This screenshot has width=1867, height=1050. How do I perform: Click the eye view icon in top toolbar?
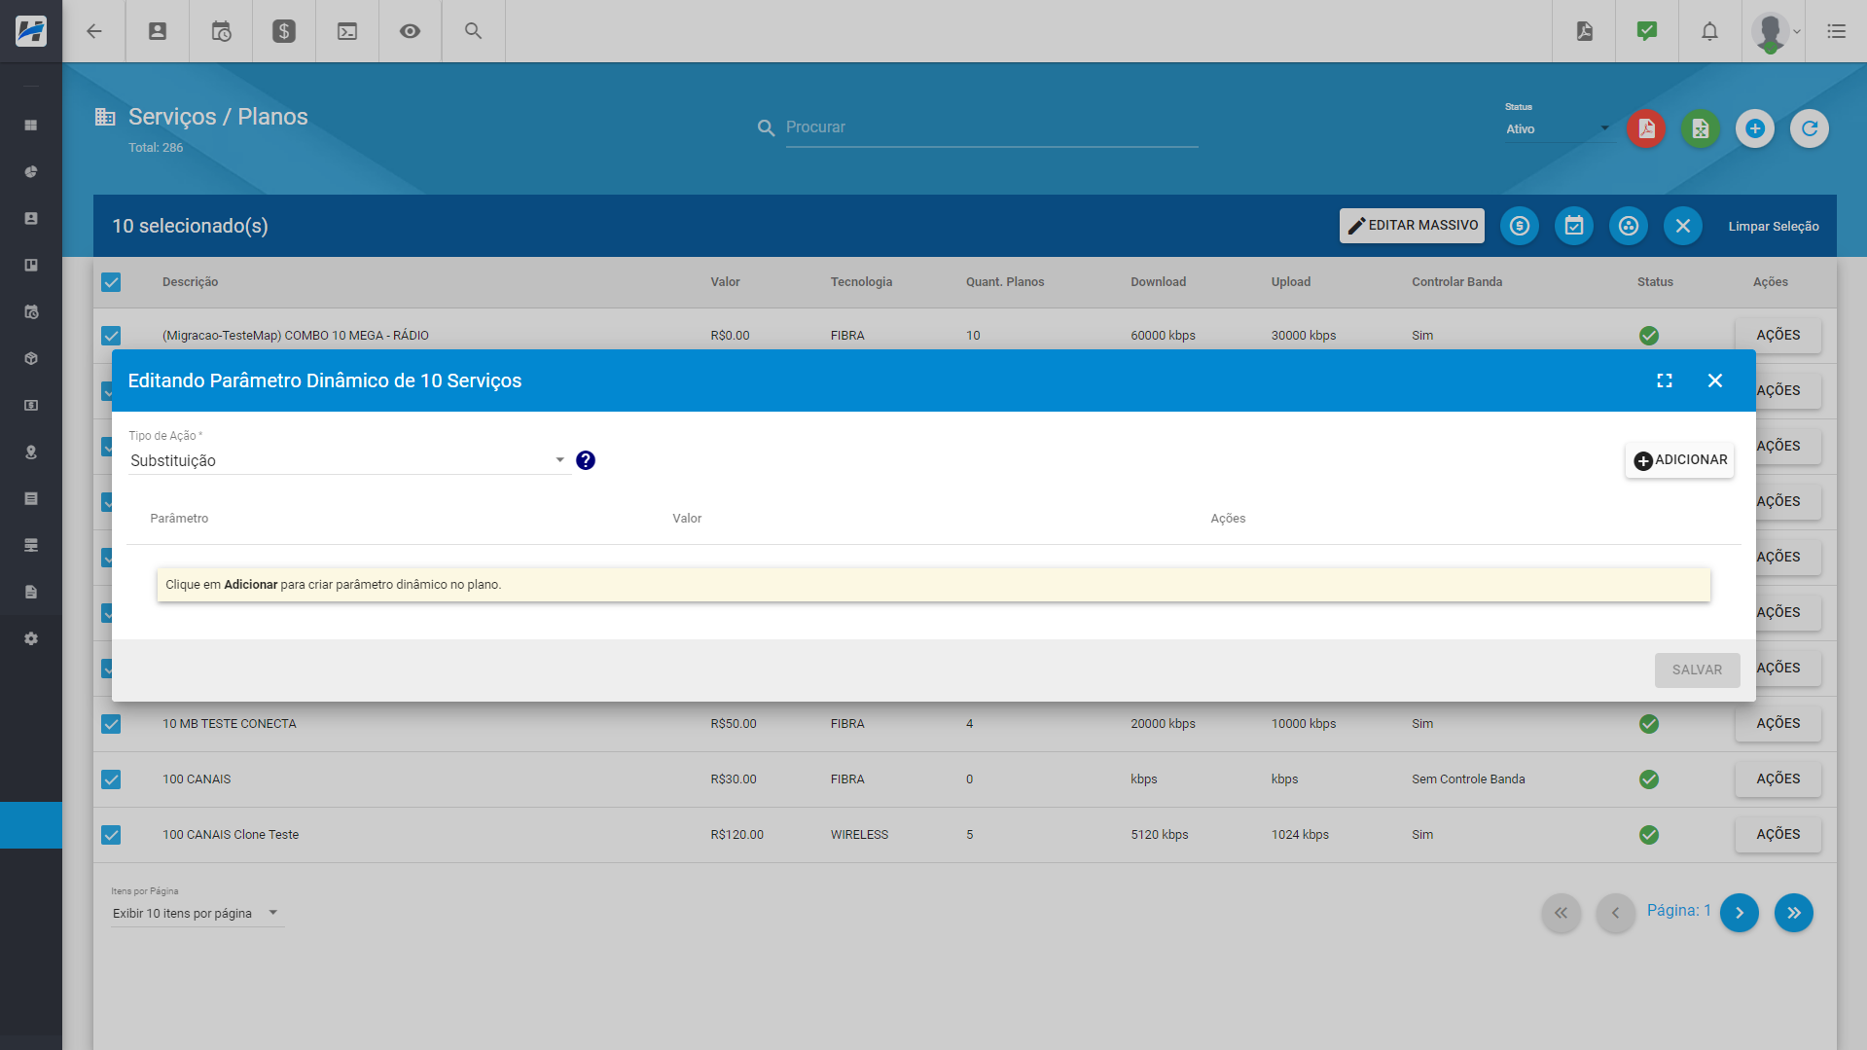click(410, 31)
